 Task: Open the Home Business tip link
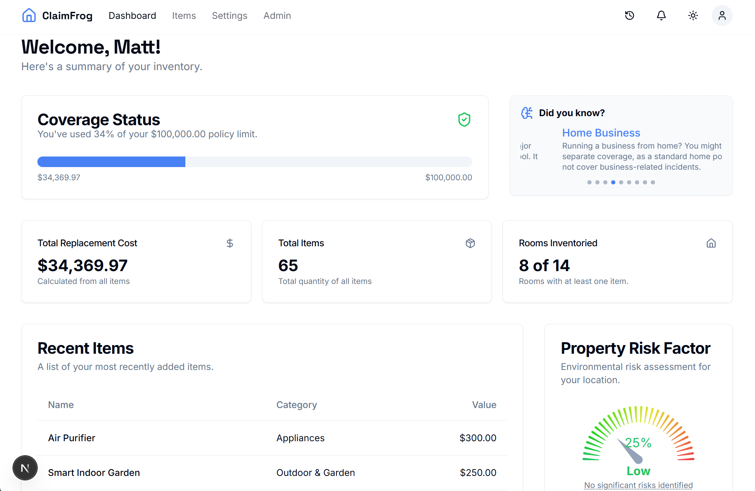tap(601, 133)
